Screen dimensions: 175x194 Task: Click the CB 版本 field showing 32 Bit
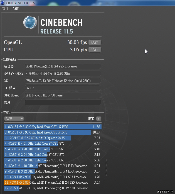click(x=63, y=88)
